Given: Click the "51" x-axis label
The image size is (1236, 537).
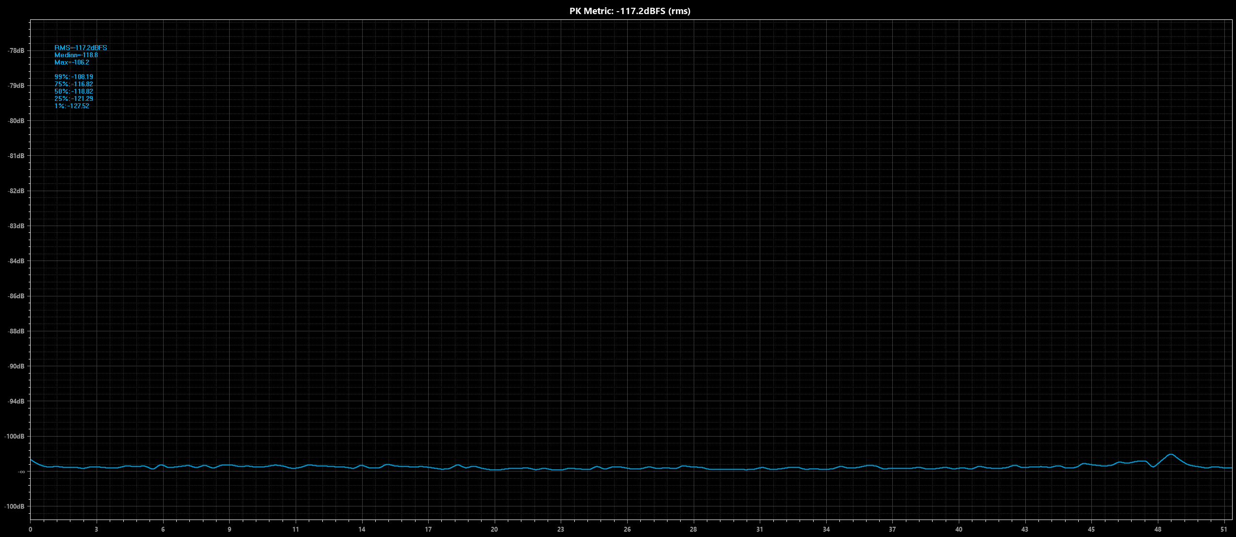Looking at the screenshot, I should click(x=1224, y=529).
